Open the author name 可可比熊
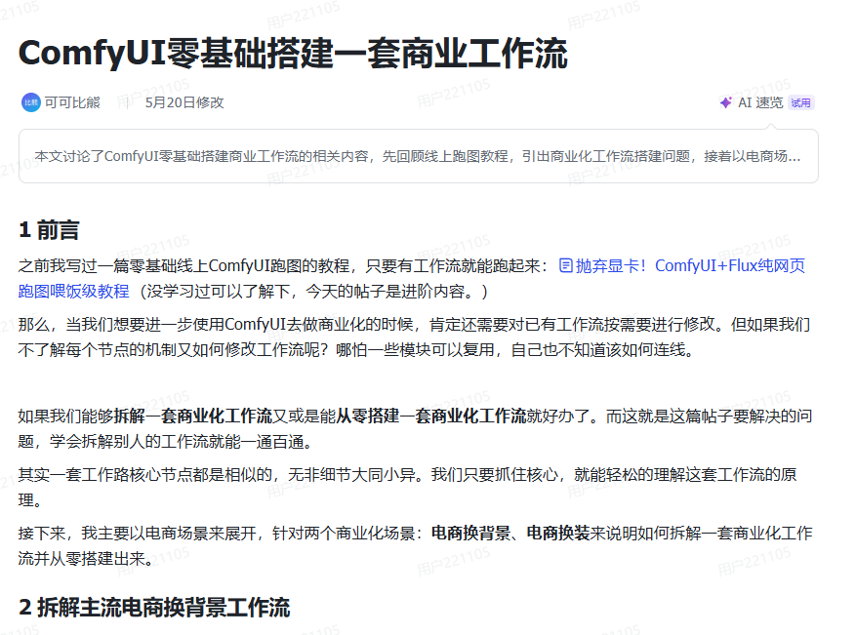The image size is (856, 635). [x=72, y=102]
